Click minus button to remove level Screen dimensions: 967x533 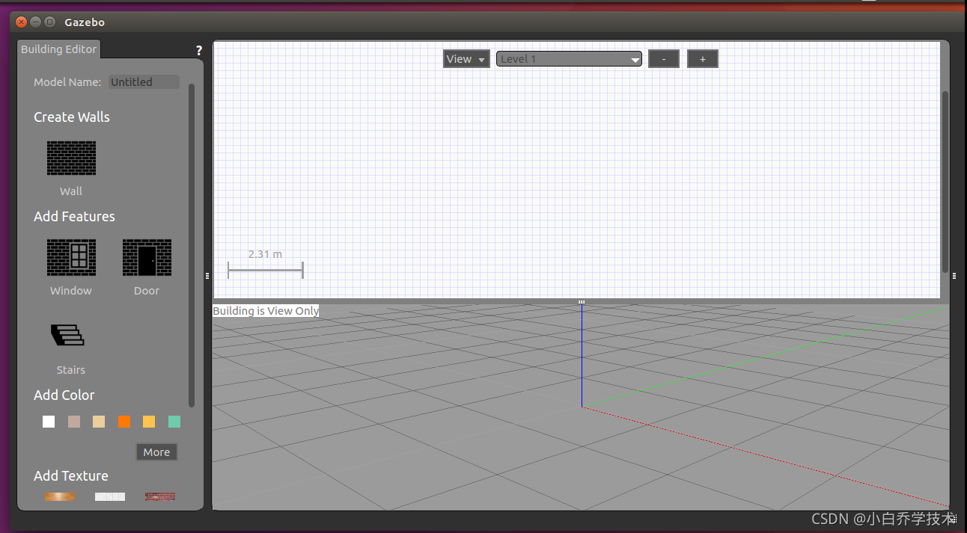(x=664, y=59)
